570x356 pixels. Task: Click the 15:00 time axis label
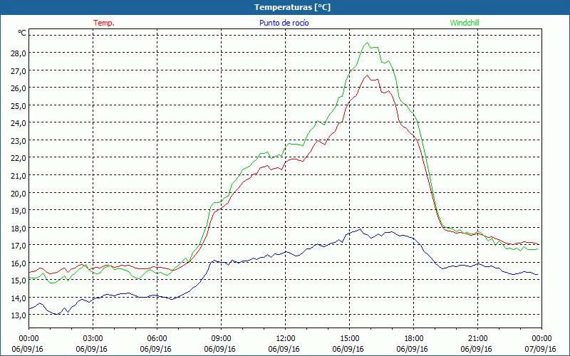click(x=349, y=339)
